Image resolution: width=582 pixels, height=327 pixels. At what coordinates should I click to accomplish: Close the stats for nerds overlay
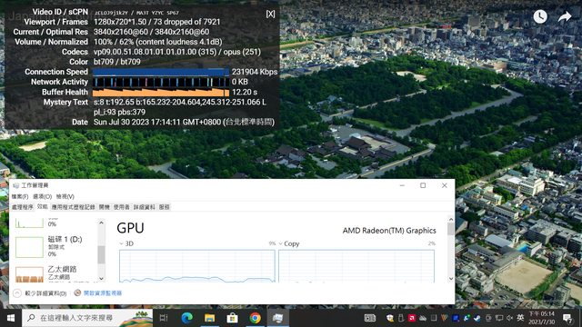click(270, 15)
